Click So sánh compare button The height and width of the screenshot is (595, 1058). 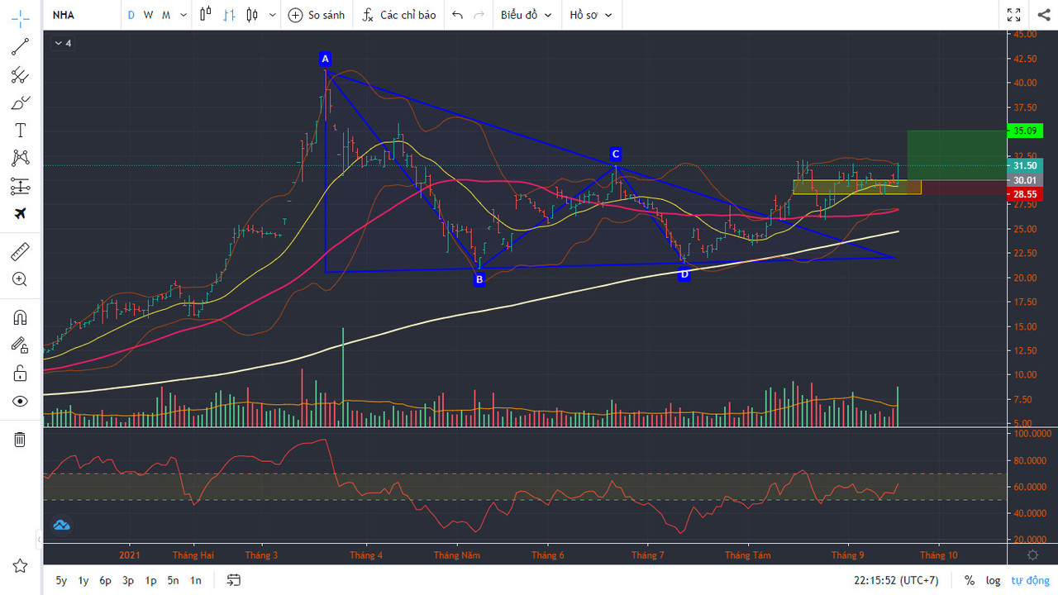[x=317, y=15]
